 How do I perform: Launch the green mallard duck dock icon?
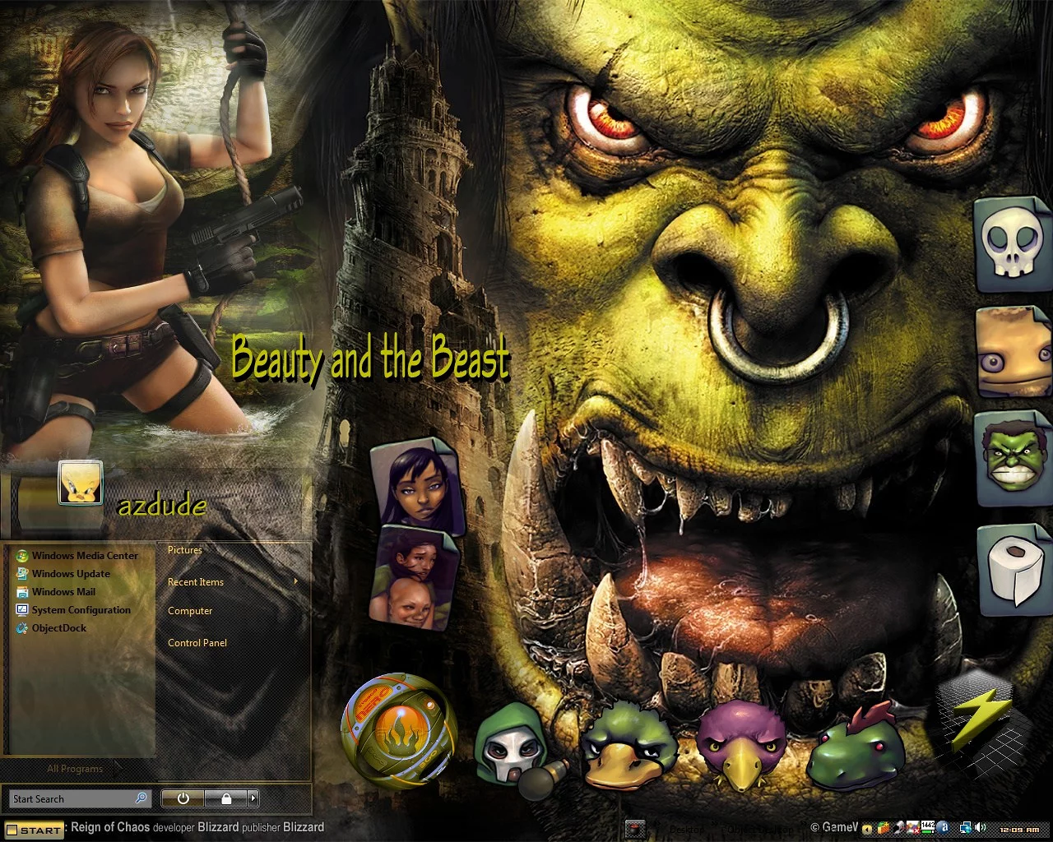tap(629, 745)
